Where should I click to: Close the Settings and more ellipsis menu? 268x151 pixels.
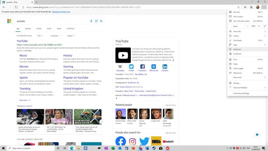click(264, 7)
